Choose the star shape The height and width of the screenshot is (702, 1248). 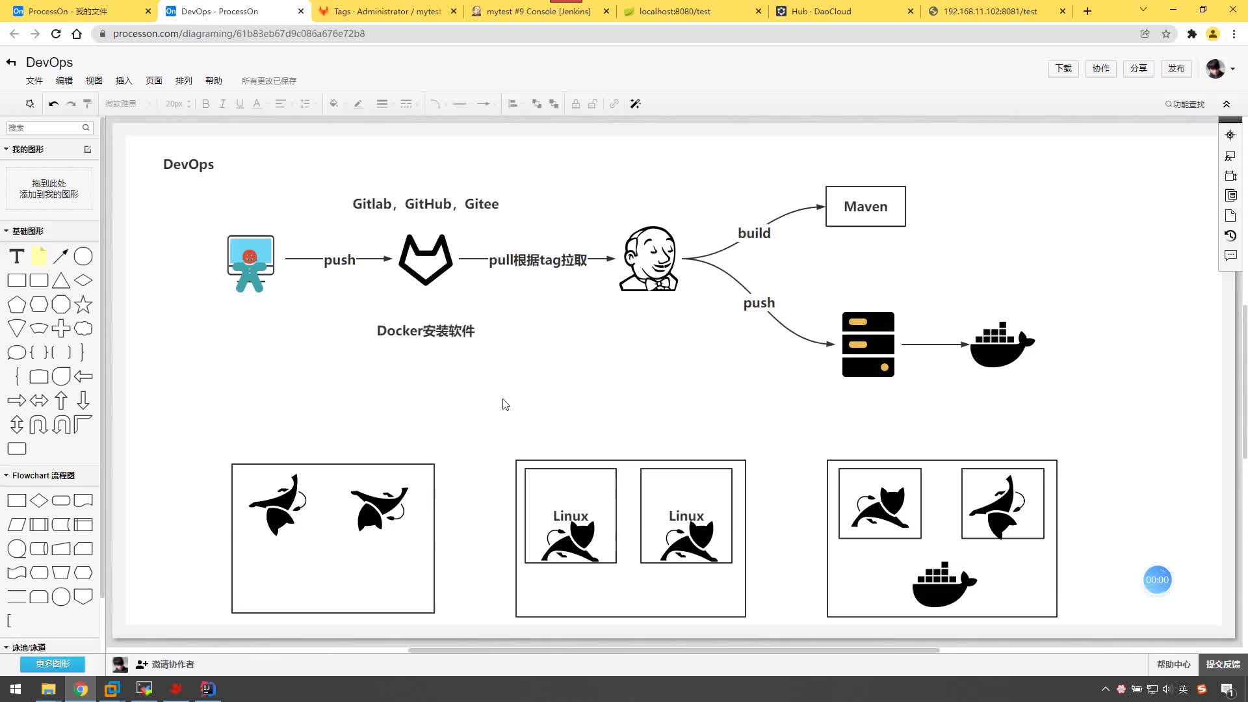click(83, 304)
